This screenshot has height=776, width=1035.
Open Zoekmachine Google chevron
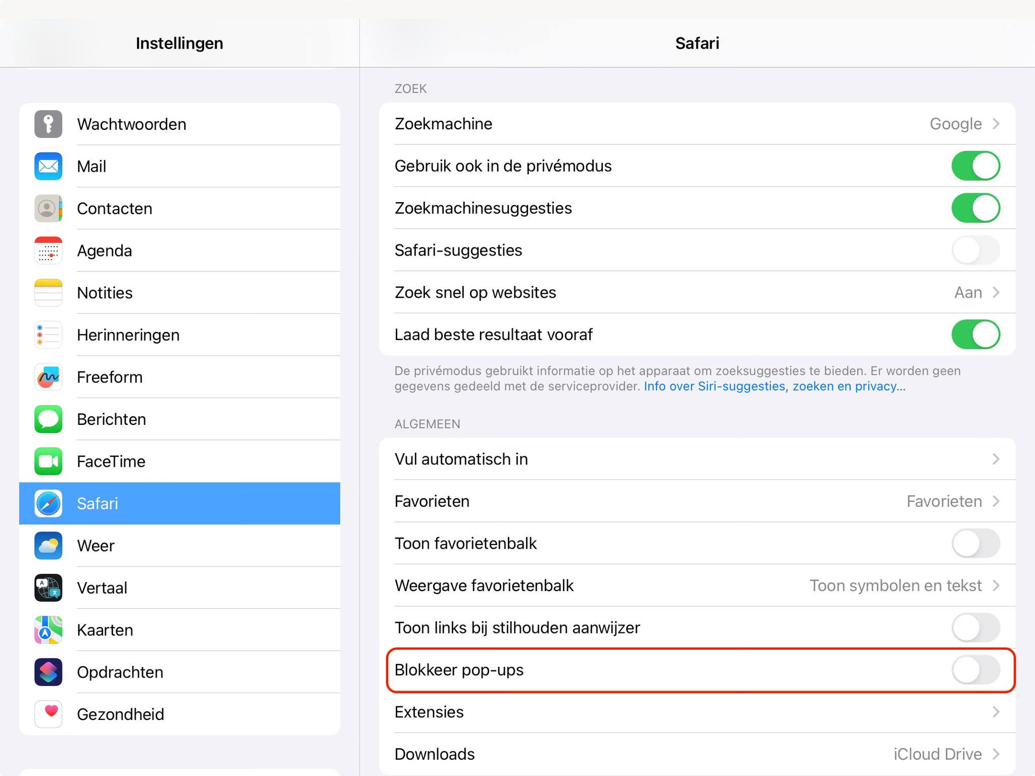996,124
